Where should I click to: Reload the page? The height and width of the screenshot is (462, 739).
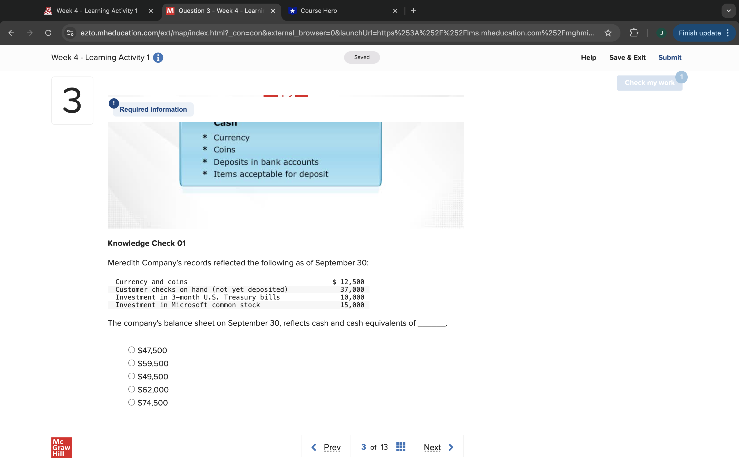point(48,33)
